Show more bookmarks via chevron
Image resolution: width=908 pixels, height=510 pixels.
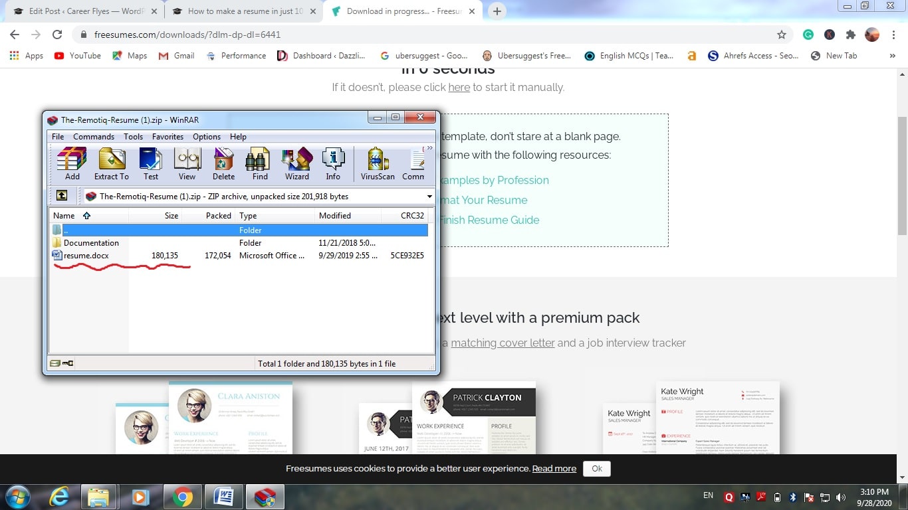tap(892, 56)
